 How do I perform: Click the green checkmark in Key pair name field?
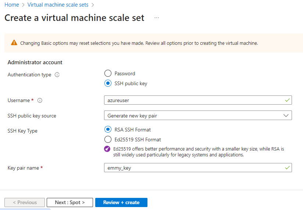[x=287, y=167]
